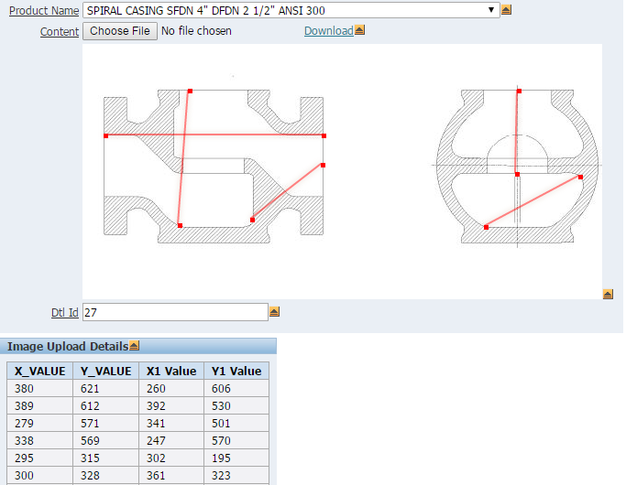Select cell with X1 value 302
This screenshot has width=626, height=485.
coord(171,458)
